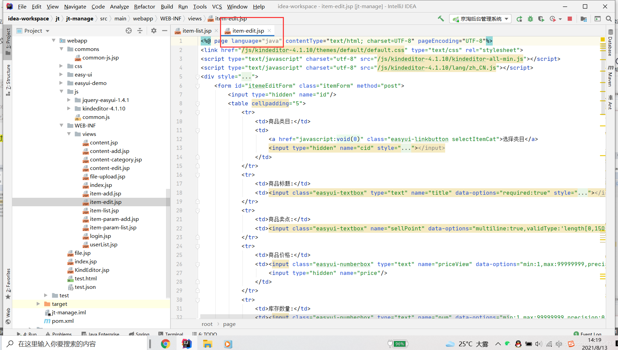
Task: Open the Structure tool window
Action: point(8,80)
